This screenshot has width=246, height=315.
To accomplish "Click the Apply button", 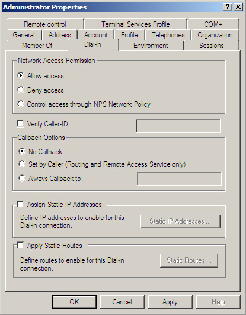I will coord(170,302).
